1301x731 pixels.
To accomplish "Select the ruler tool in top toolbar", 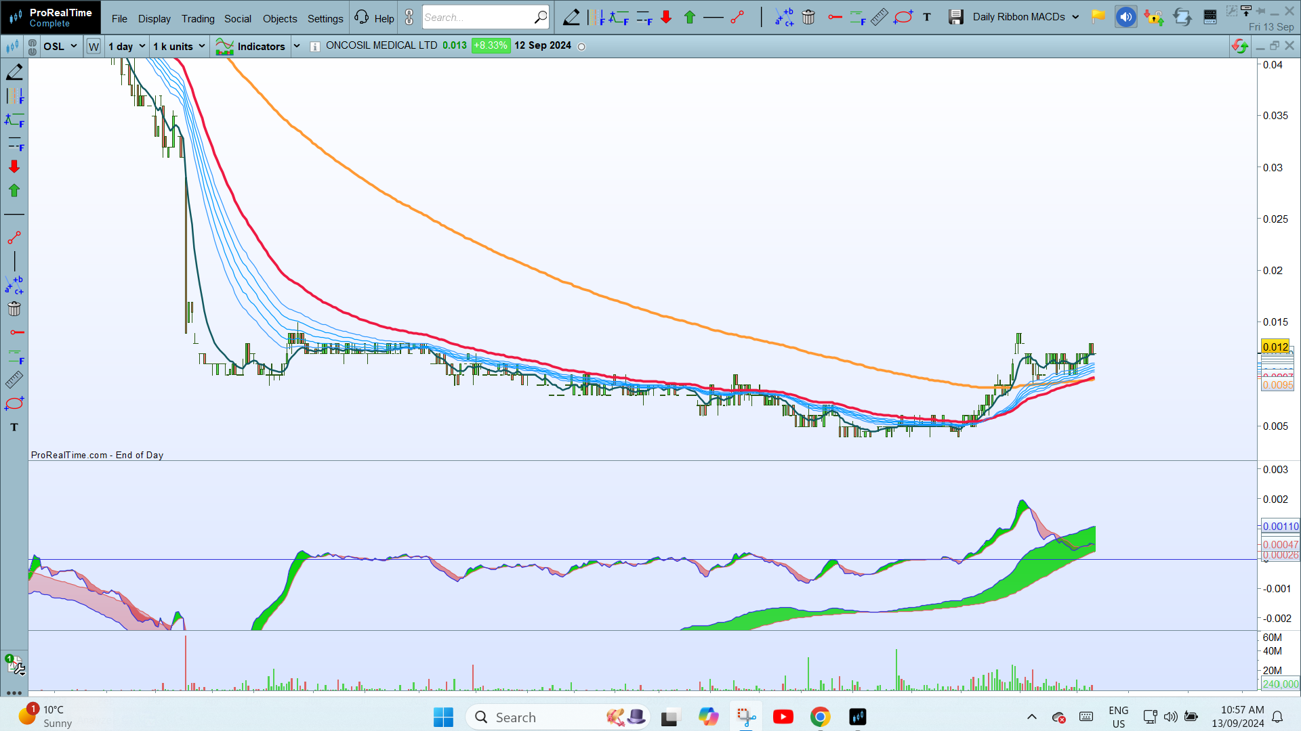I will pos(880,17).
